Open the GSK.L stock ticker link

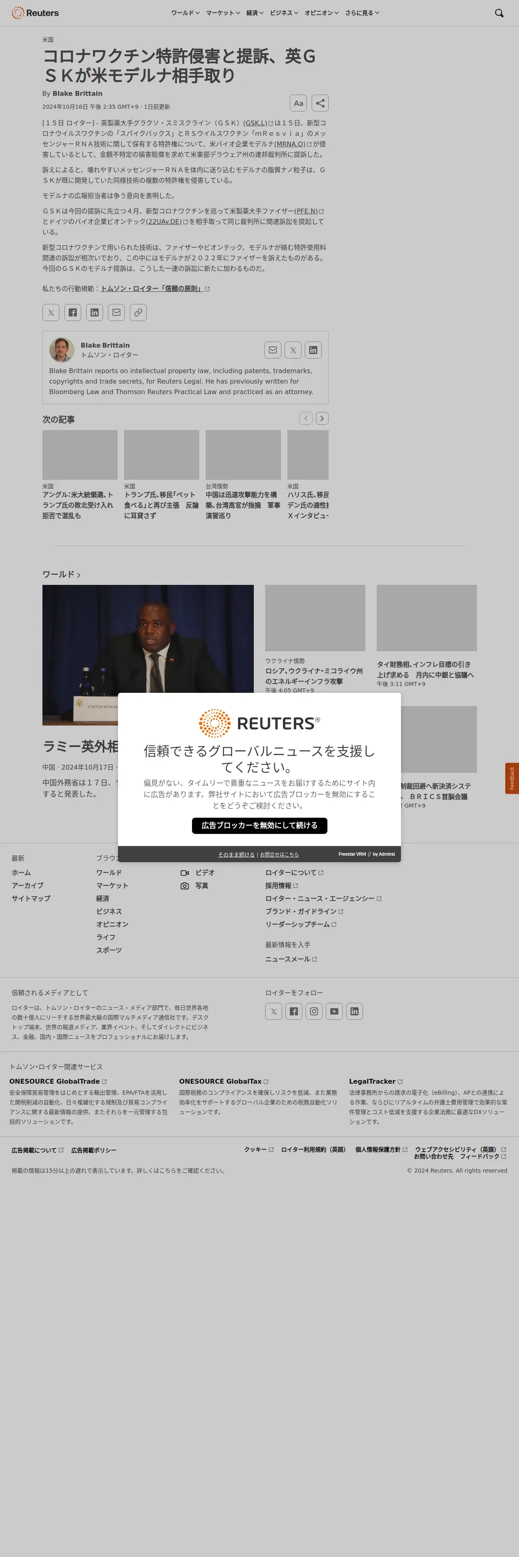[x=258, y=123]
